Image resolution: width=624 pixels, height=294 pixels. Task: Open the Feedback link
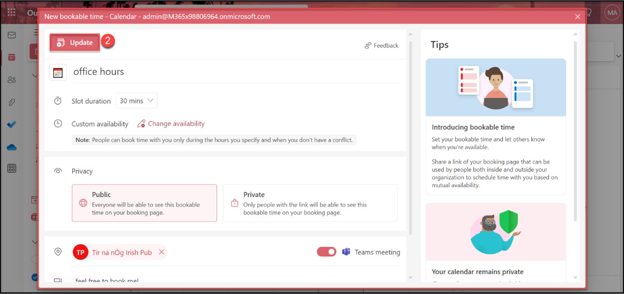coord(381,45)
